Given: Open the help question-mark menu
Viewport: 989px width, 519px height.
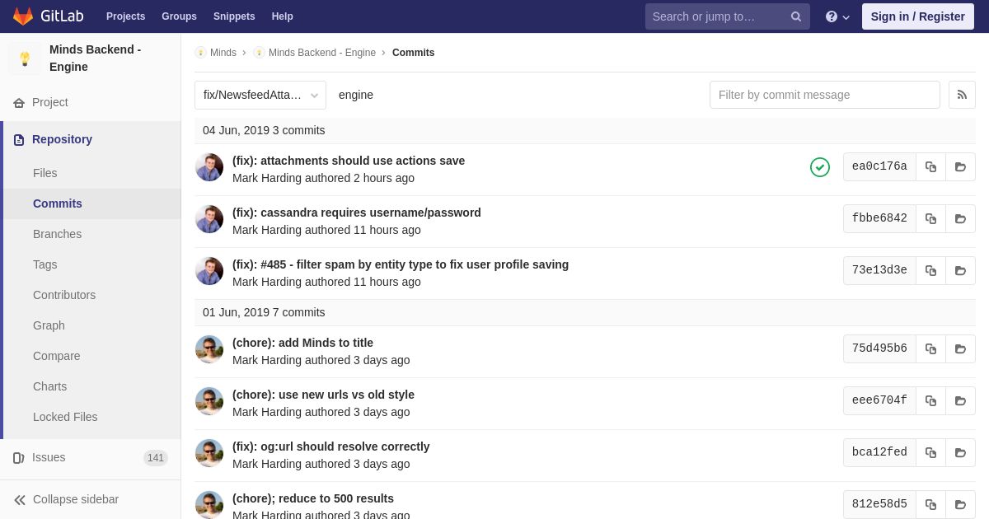Looking at the screenshot, I should pos(837,16).
